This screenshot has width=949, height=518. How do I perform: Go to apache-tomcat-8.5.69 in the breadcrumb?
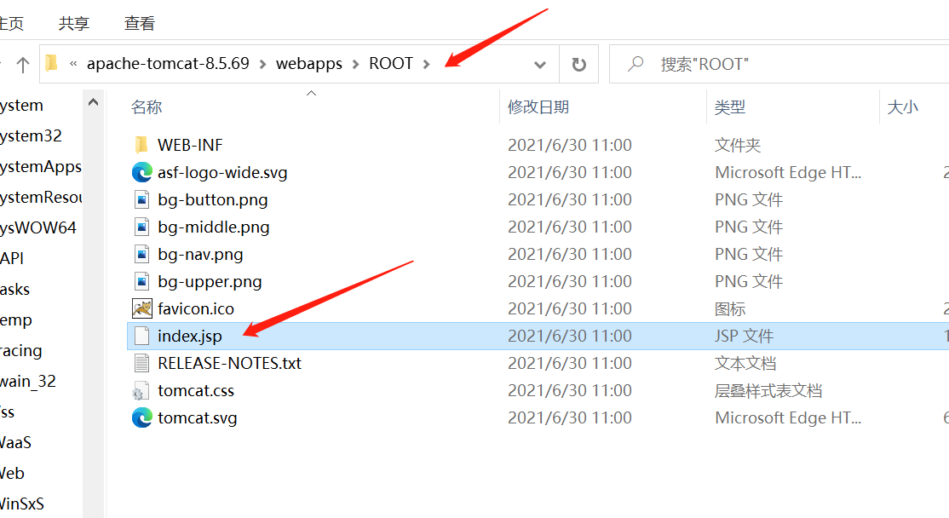click(168, 64)
